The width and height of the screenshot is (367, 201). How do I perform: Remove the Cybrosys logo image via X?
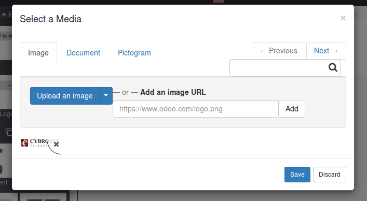click(56, 144)
